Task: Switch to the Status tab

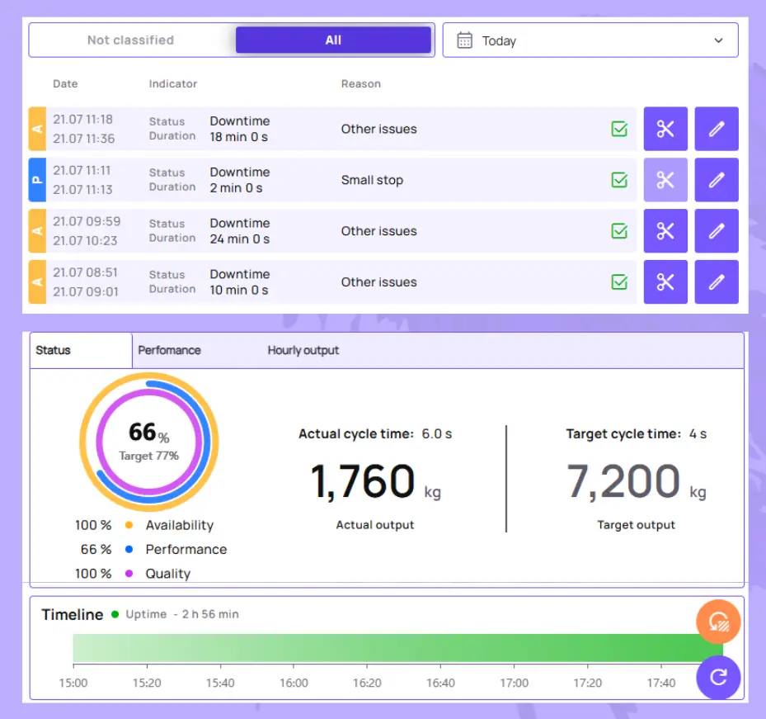Action: click(81, 350)
